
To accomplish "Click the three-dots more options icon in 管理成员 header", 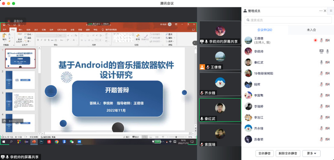I will (x=321, y=11).
